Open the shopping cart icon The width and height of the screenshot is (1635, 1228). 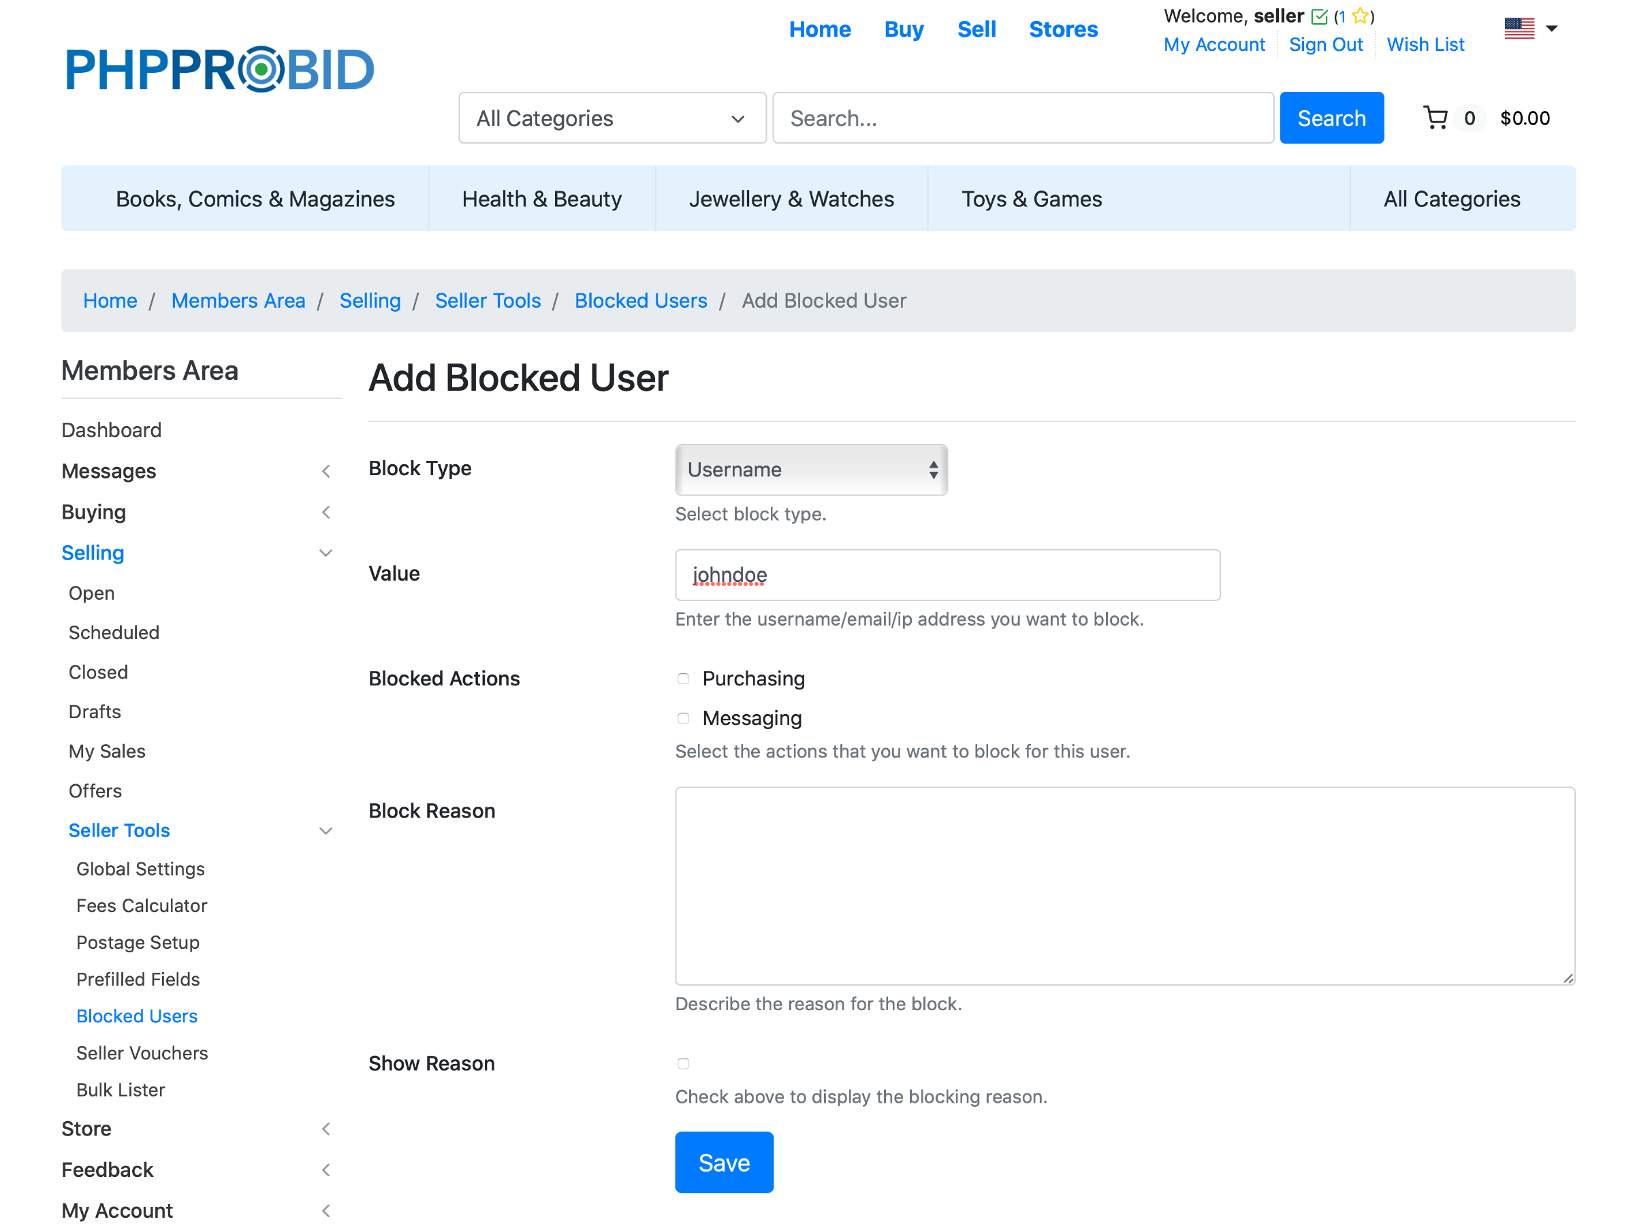[1435, 118]
